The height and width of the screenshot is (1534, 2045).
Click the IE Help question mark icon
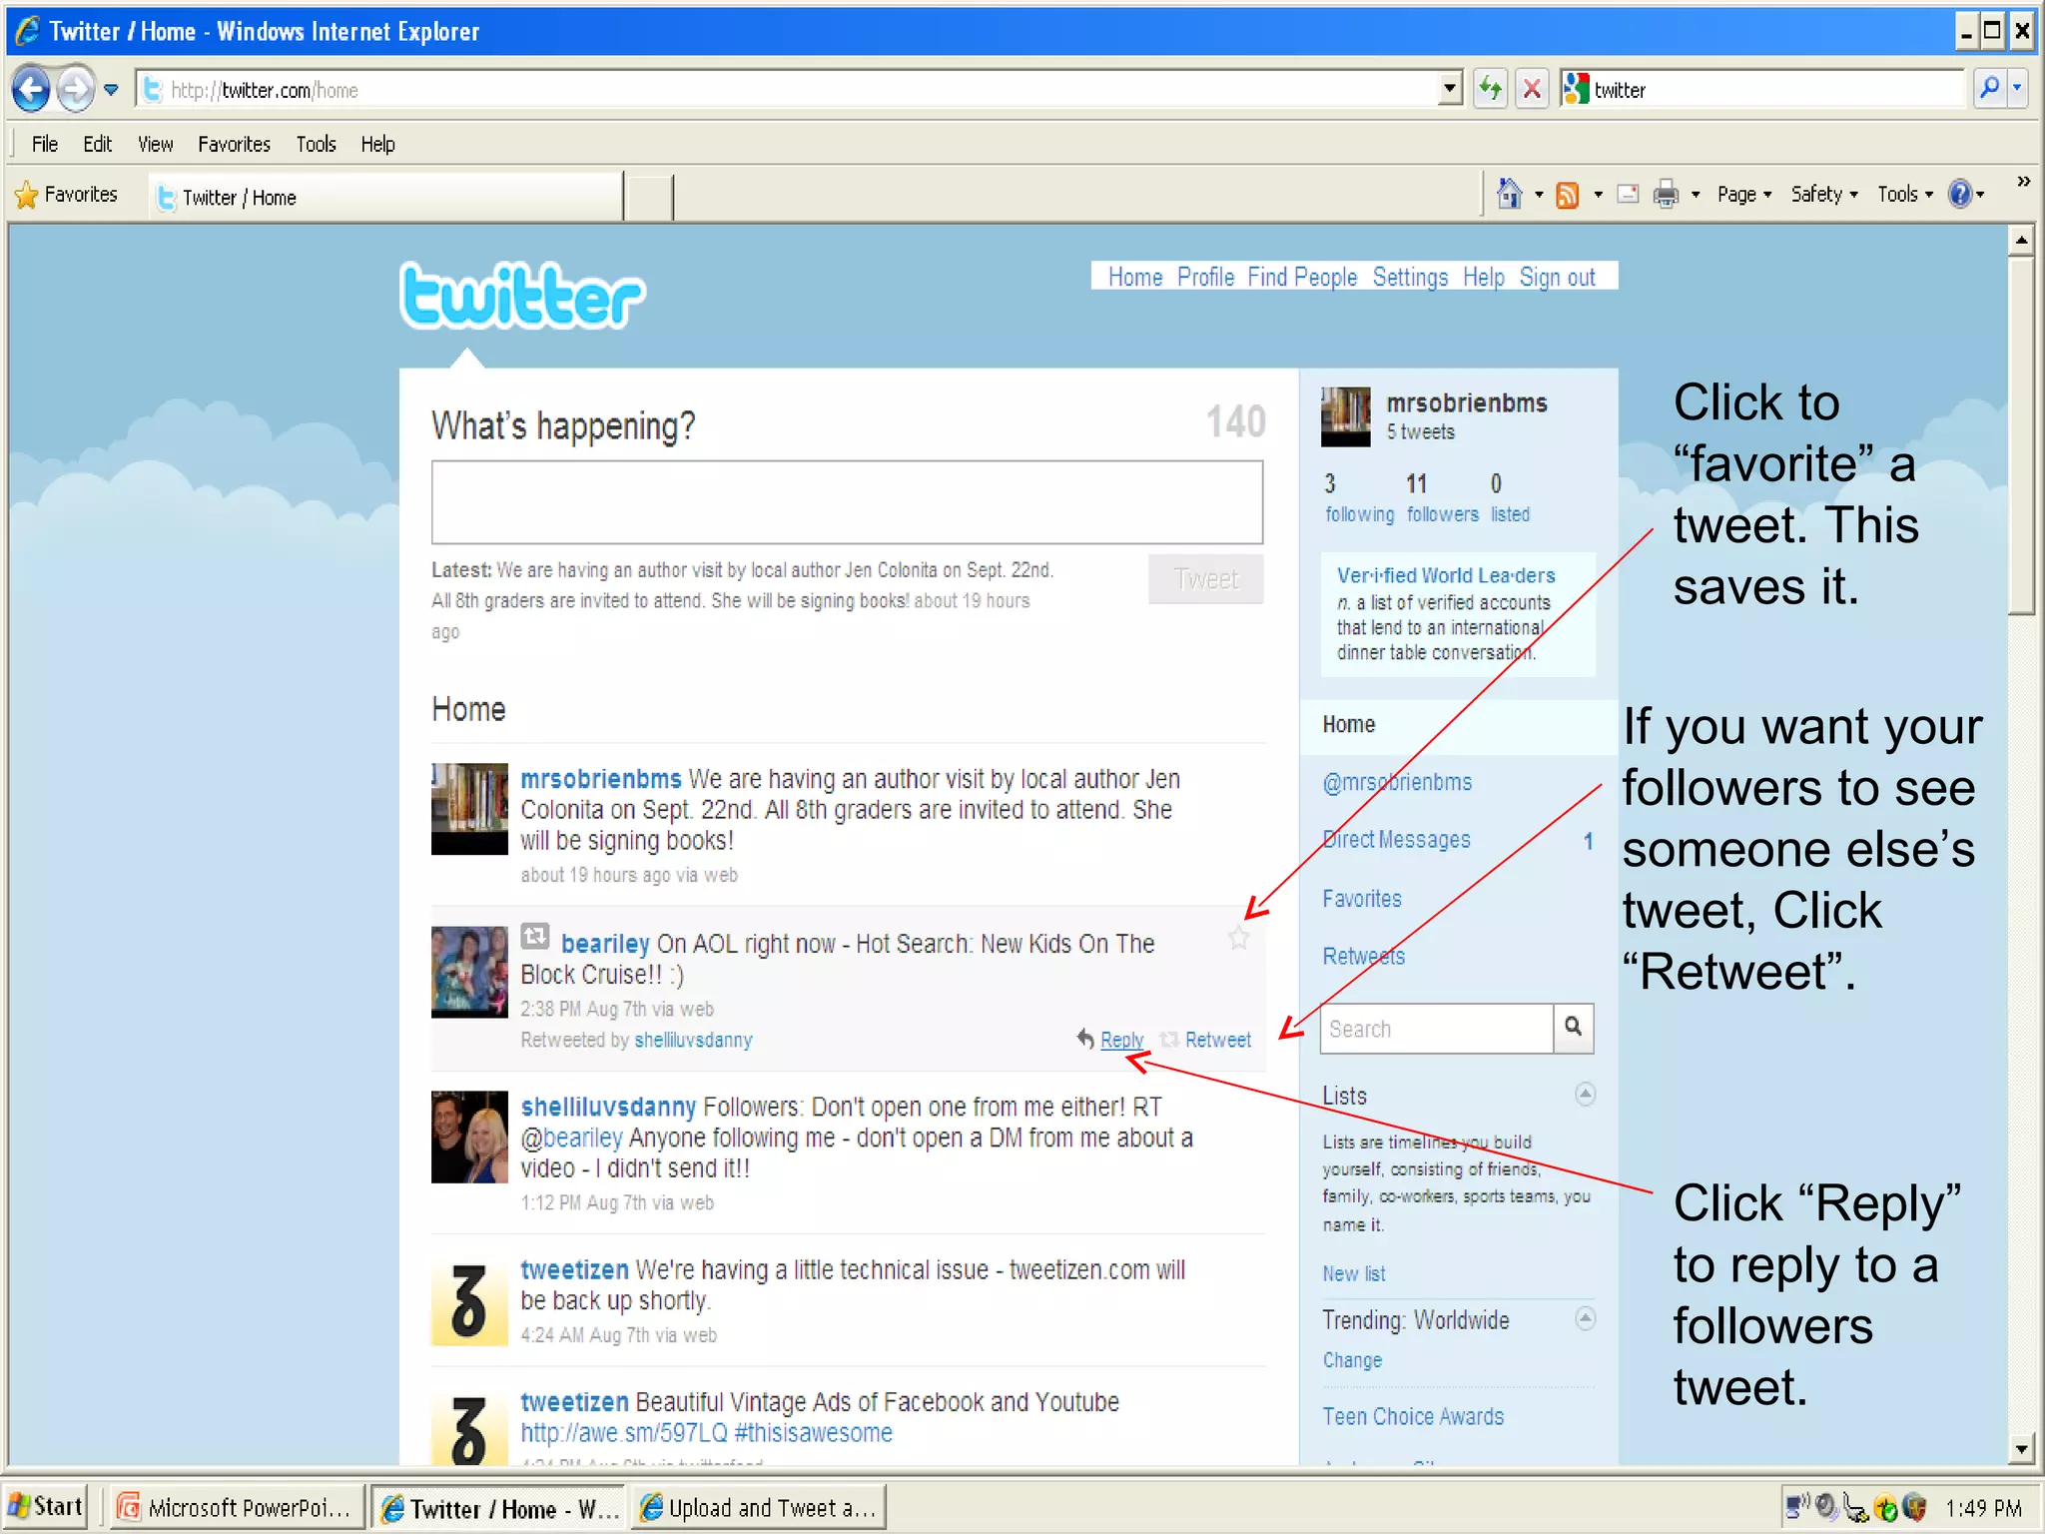[x=1960, y=194]
